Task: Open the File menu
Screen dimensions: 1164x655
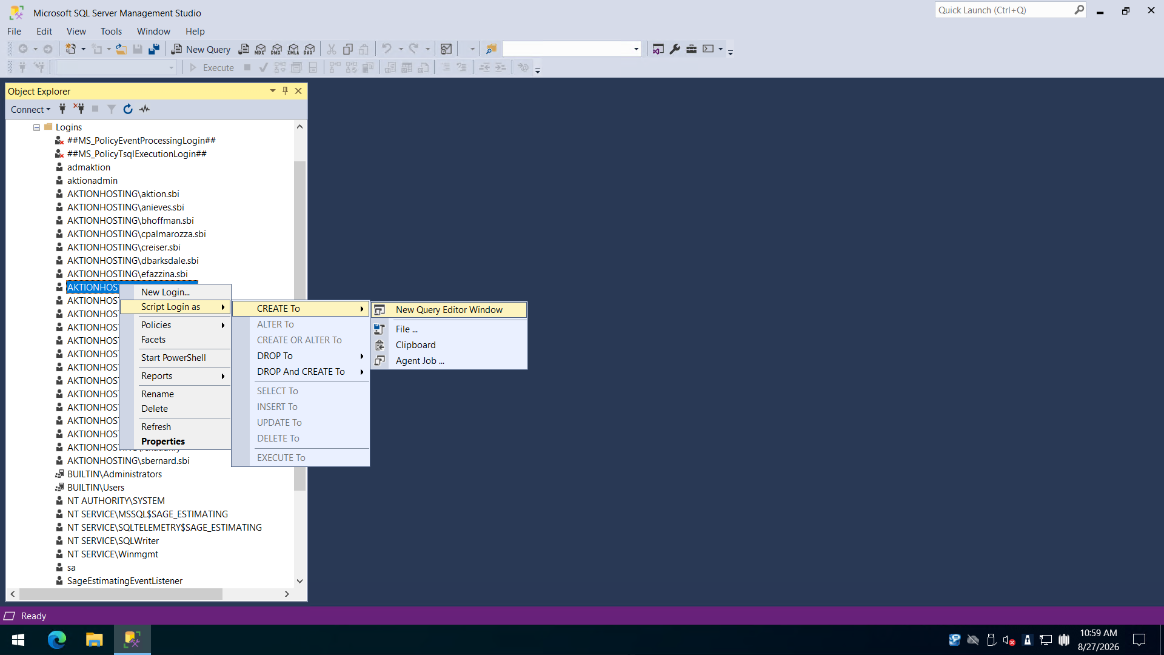Action: pos(14,32)
